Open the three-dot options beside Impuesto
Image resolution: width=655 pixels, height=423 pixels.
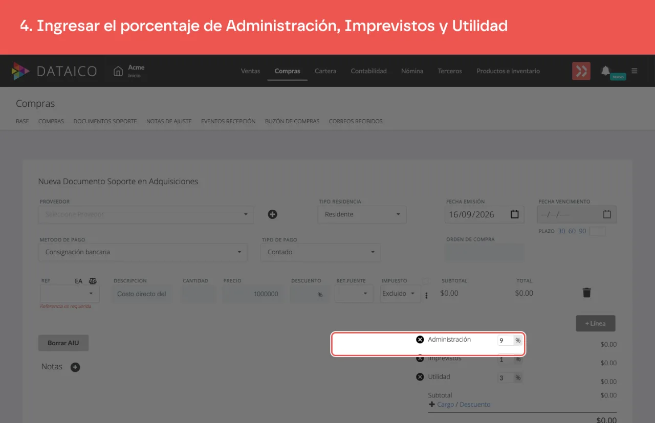426,296
